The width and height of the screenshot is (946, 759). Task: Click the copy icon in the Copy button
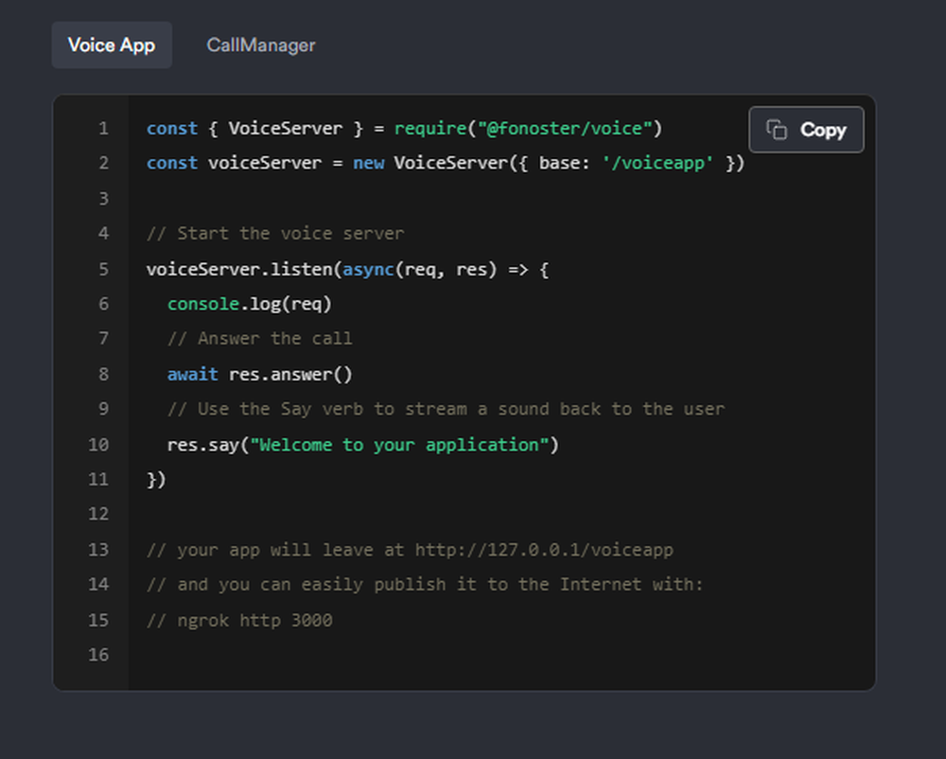777,130
